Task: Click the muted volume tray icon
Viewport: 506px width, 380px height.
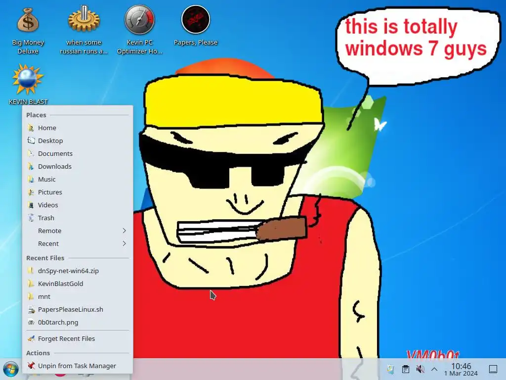Action: coord(420,369)
